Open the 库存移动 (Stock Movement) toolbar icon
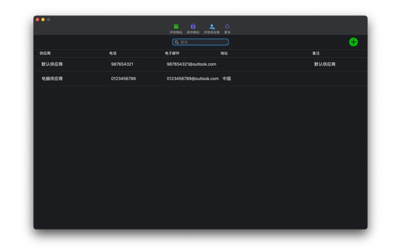401x250 pixels. [193, 28]
